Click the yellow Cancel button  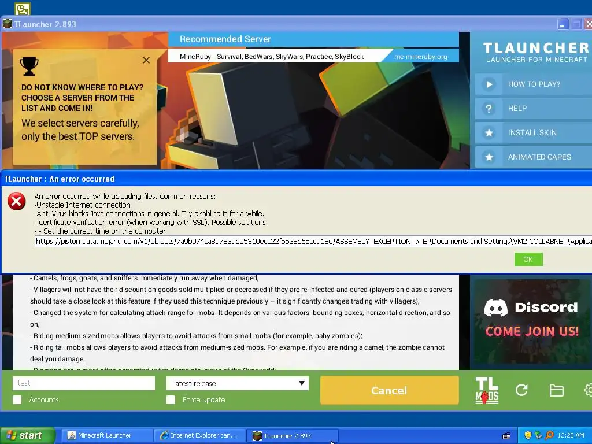coord(389,390)
